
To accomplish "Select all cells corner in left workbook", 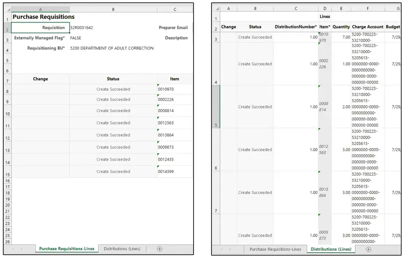I will coord(8,9).
